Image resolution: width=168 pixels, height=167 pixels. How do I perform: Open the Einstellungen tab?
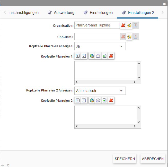(98, 13)
